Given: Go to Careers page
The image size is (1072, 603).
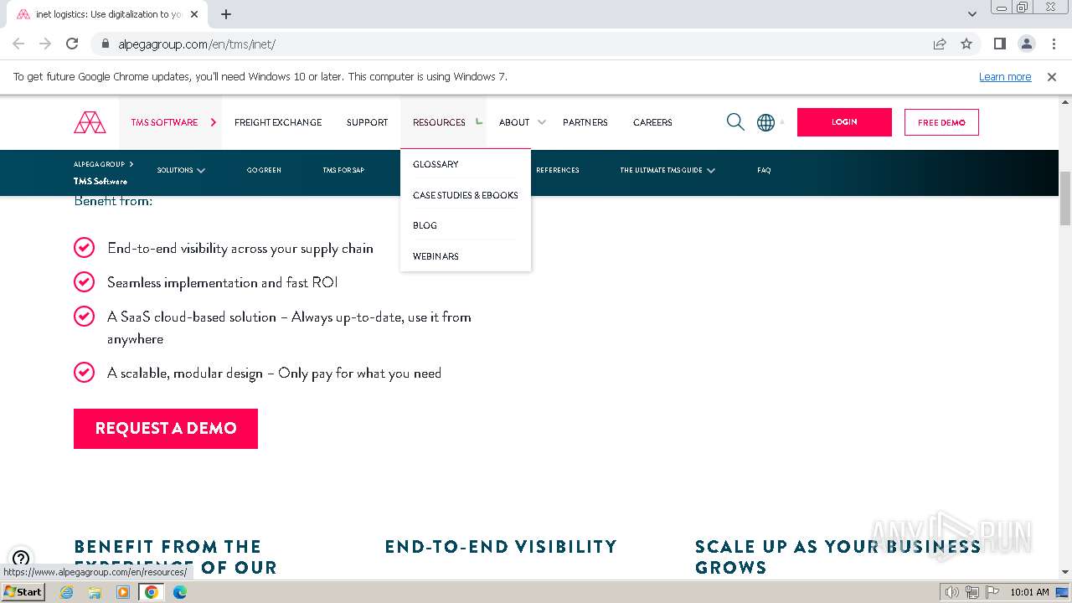Looking at the screenshot, I should point(652,122).
